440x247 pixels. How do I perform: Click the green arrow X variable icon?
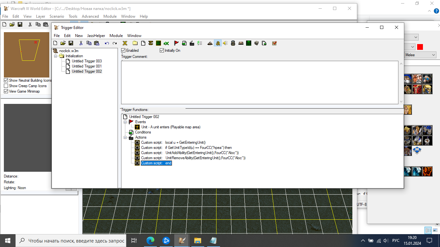point(166,43)
